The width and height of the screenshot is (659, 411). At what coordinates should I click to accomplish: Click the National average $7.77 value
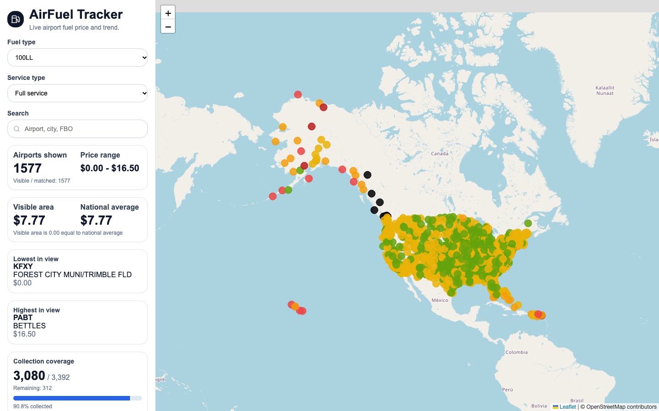click(x=96, y=221)
